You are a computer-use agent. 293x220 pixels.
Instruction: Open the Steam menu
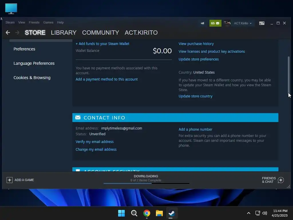[x=10, y=22]
